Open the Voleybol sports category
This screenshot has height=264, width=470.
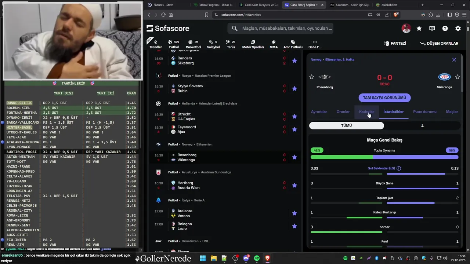(x=213, y=44)
